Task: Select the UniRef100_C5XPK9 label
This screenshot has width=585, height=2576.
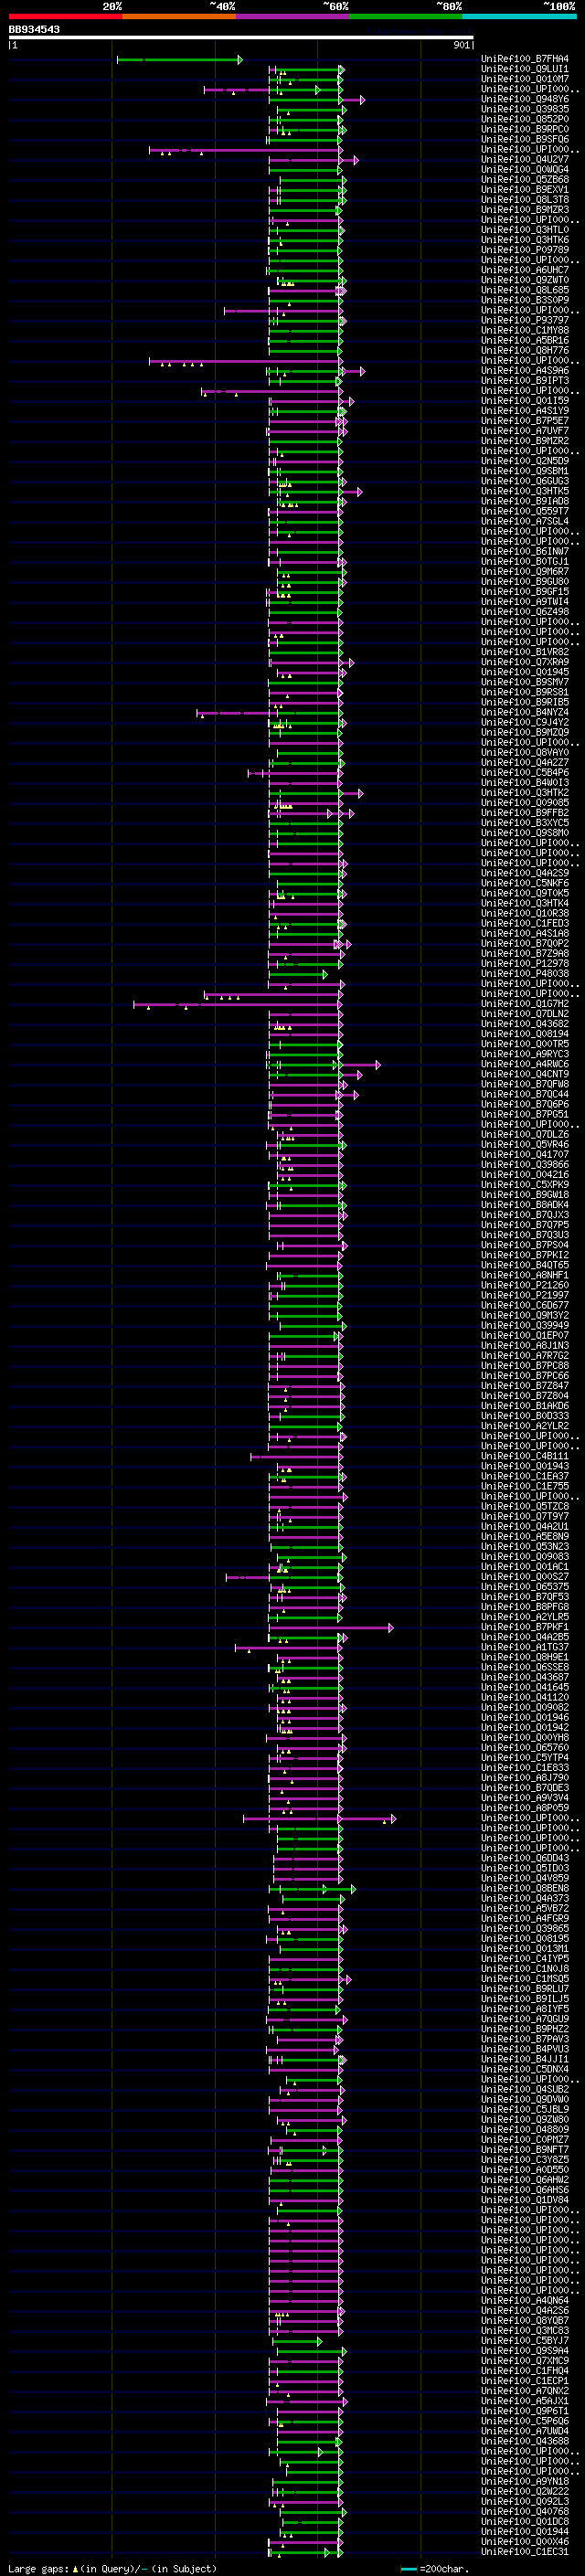Action: (x=524, y=1185)
